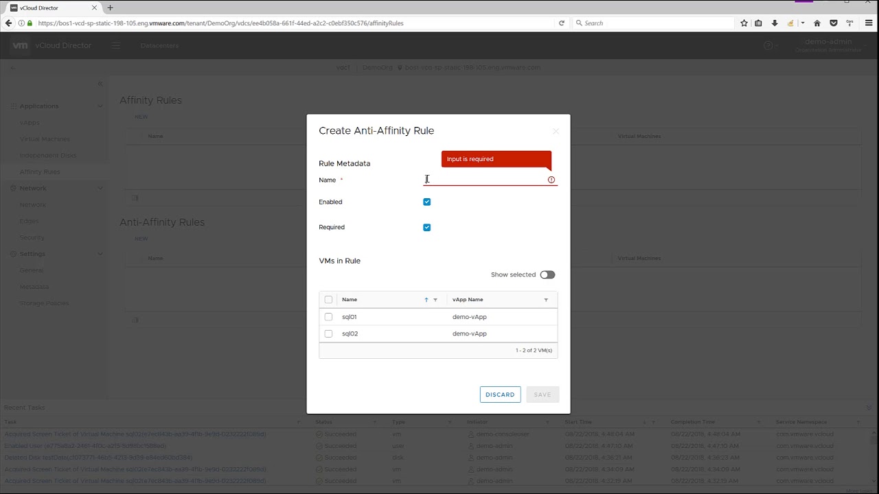This screenshot has height=494, width=879.
Task: Open the clear-history extension dropdown arrow
Action: pyautogui.click(x=802, y=23)
